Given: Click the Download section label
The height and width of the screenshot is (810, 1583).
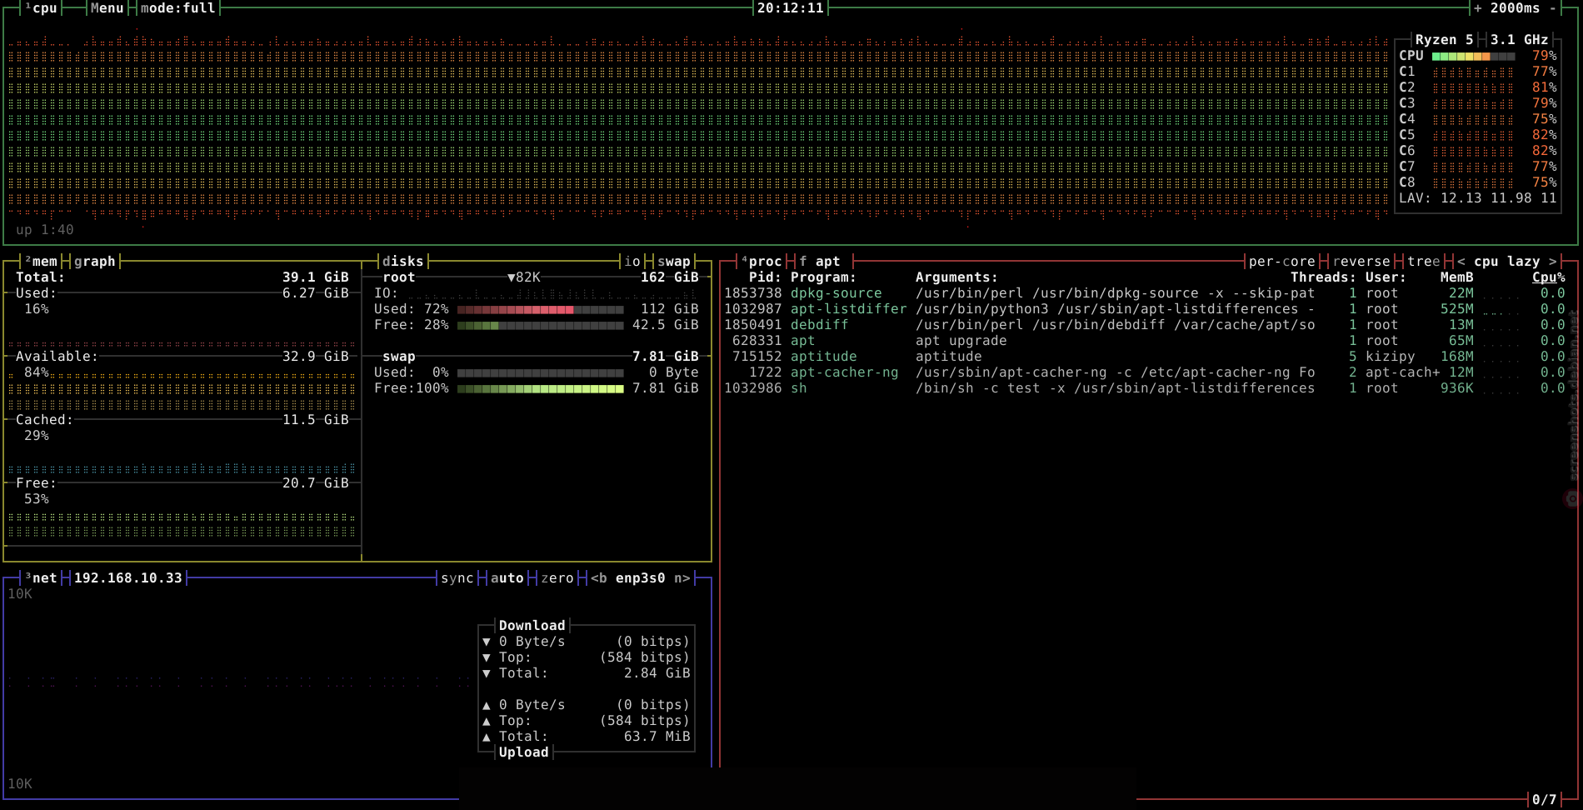Looking at the screenshot, I should click(532, 626).
